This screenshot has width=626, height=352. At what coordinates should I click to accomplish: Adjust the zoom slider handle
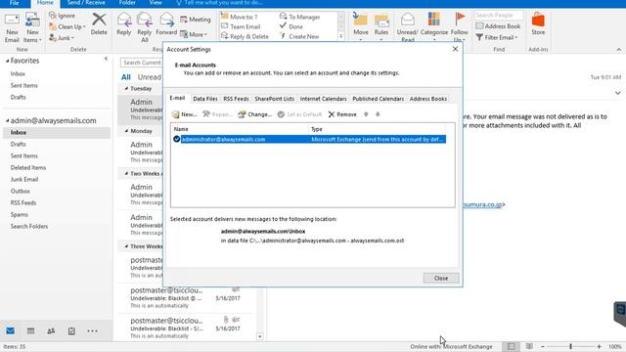(570, 346)
